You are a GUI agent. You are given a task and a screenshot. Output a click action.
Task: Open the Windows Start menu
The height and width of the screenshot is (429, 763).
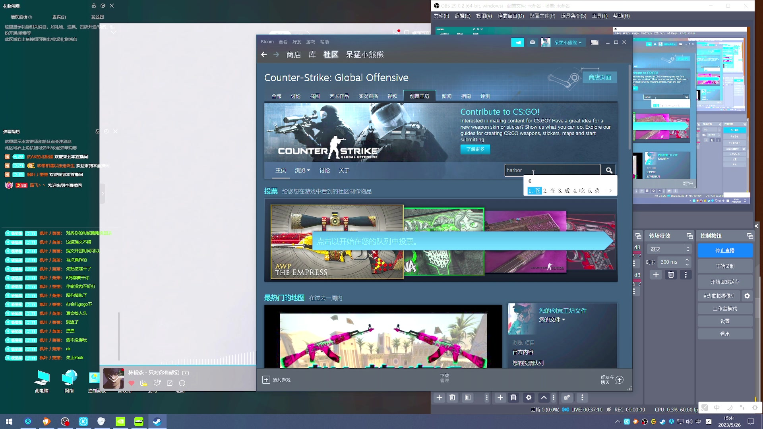(9, 421)
